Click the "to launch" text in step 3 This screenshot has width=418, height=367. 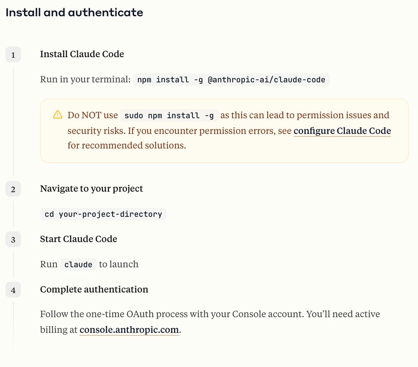[x=119, y=264]
